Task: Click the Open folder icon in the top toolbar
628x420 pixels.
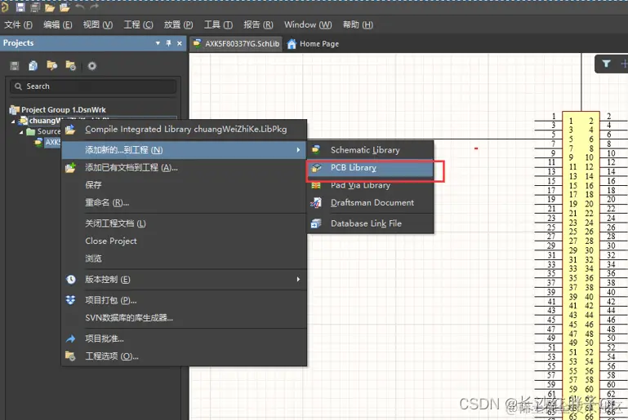Action: click(50, 7)
